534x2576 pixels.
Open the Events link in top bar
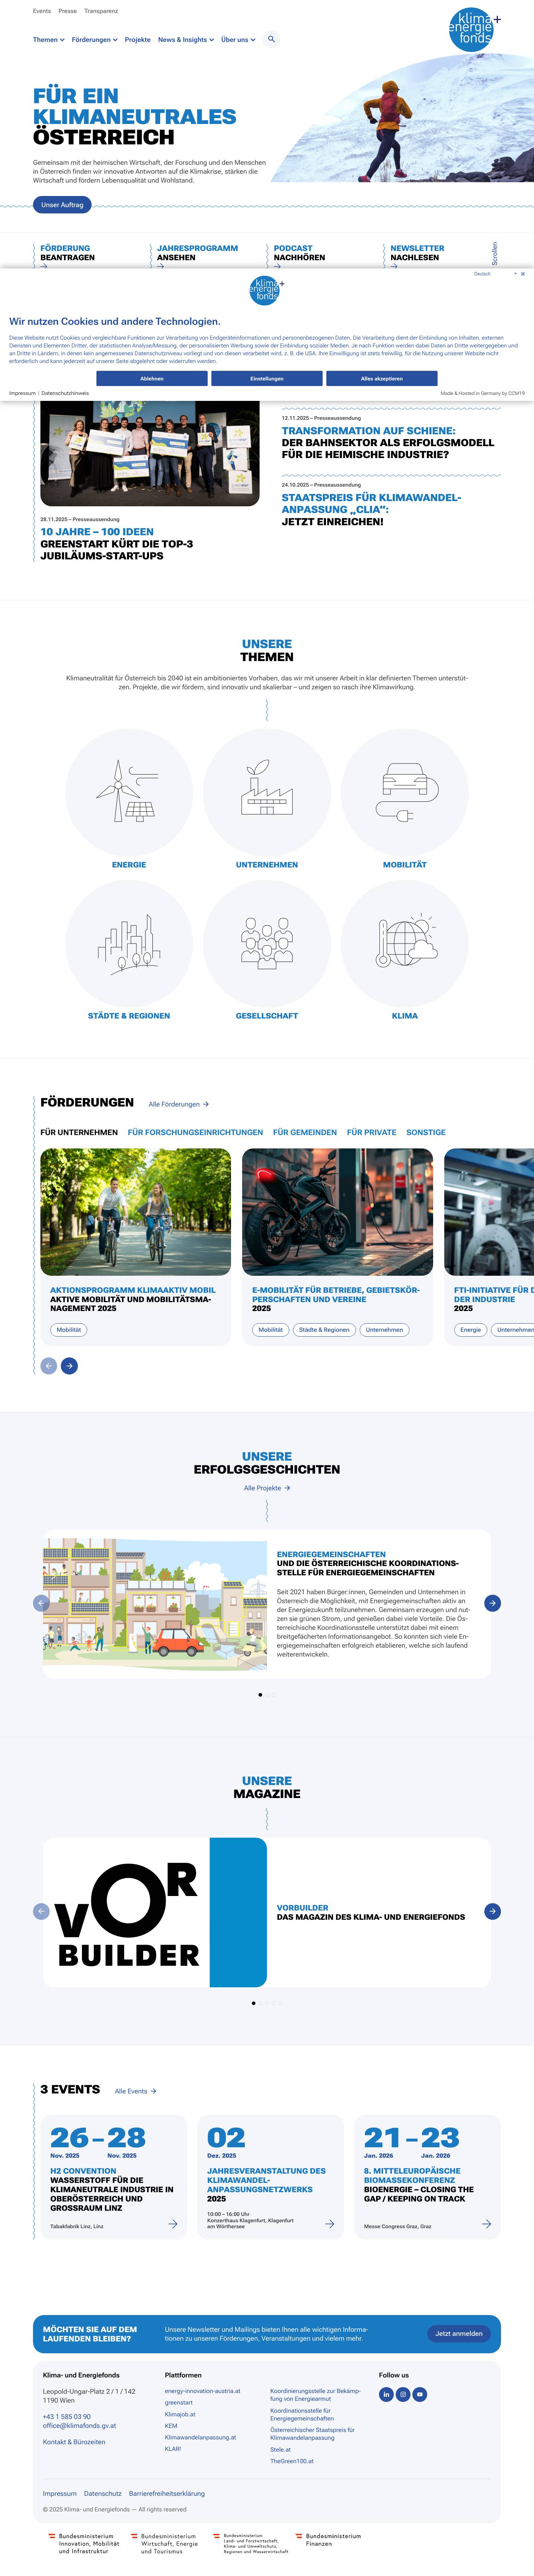coord(42,11)
